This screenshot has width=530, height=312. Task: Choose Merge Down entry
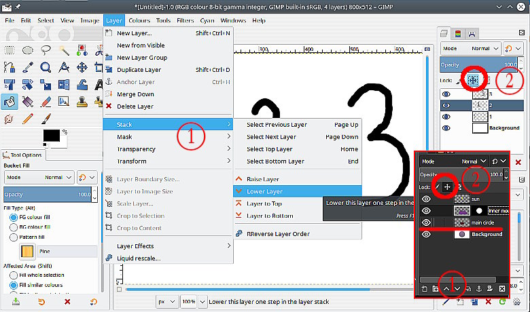(x=168, y=94)
